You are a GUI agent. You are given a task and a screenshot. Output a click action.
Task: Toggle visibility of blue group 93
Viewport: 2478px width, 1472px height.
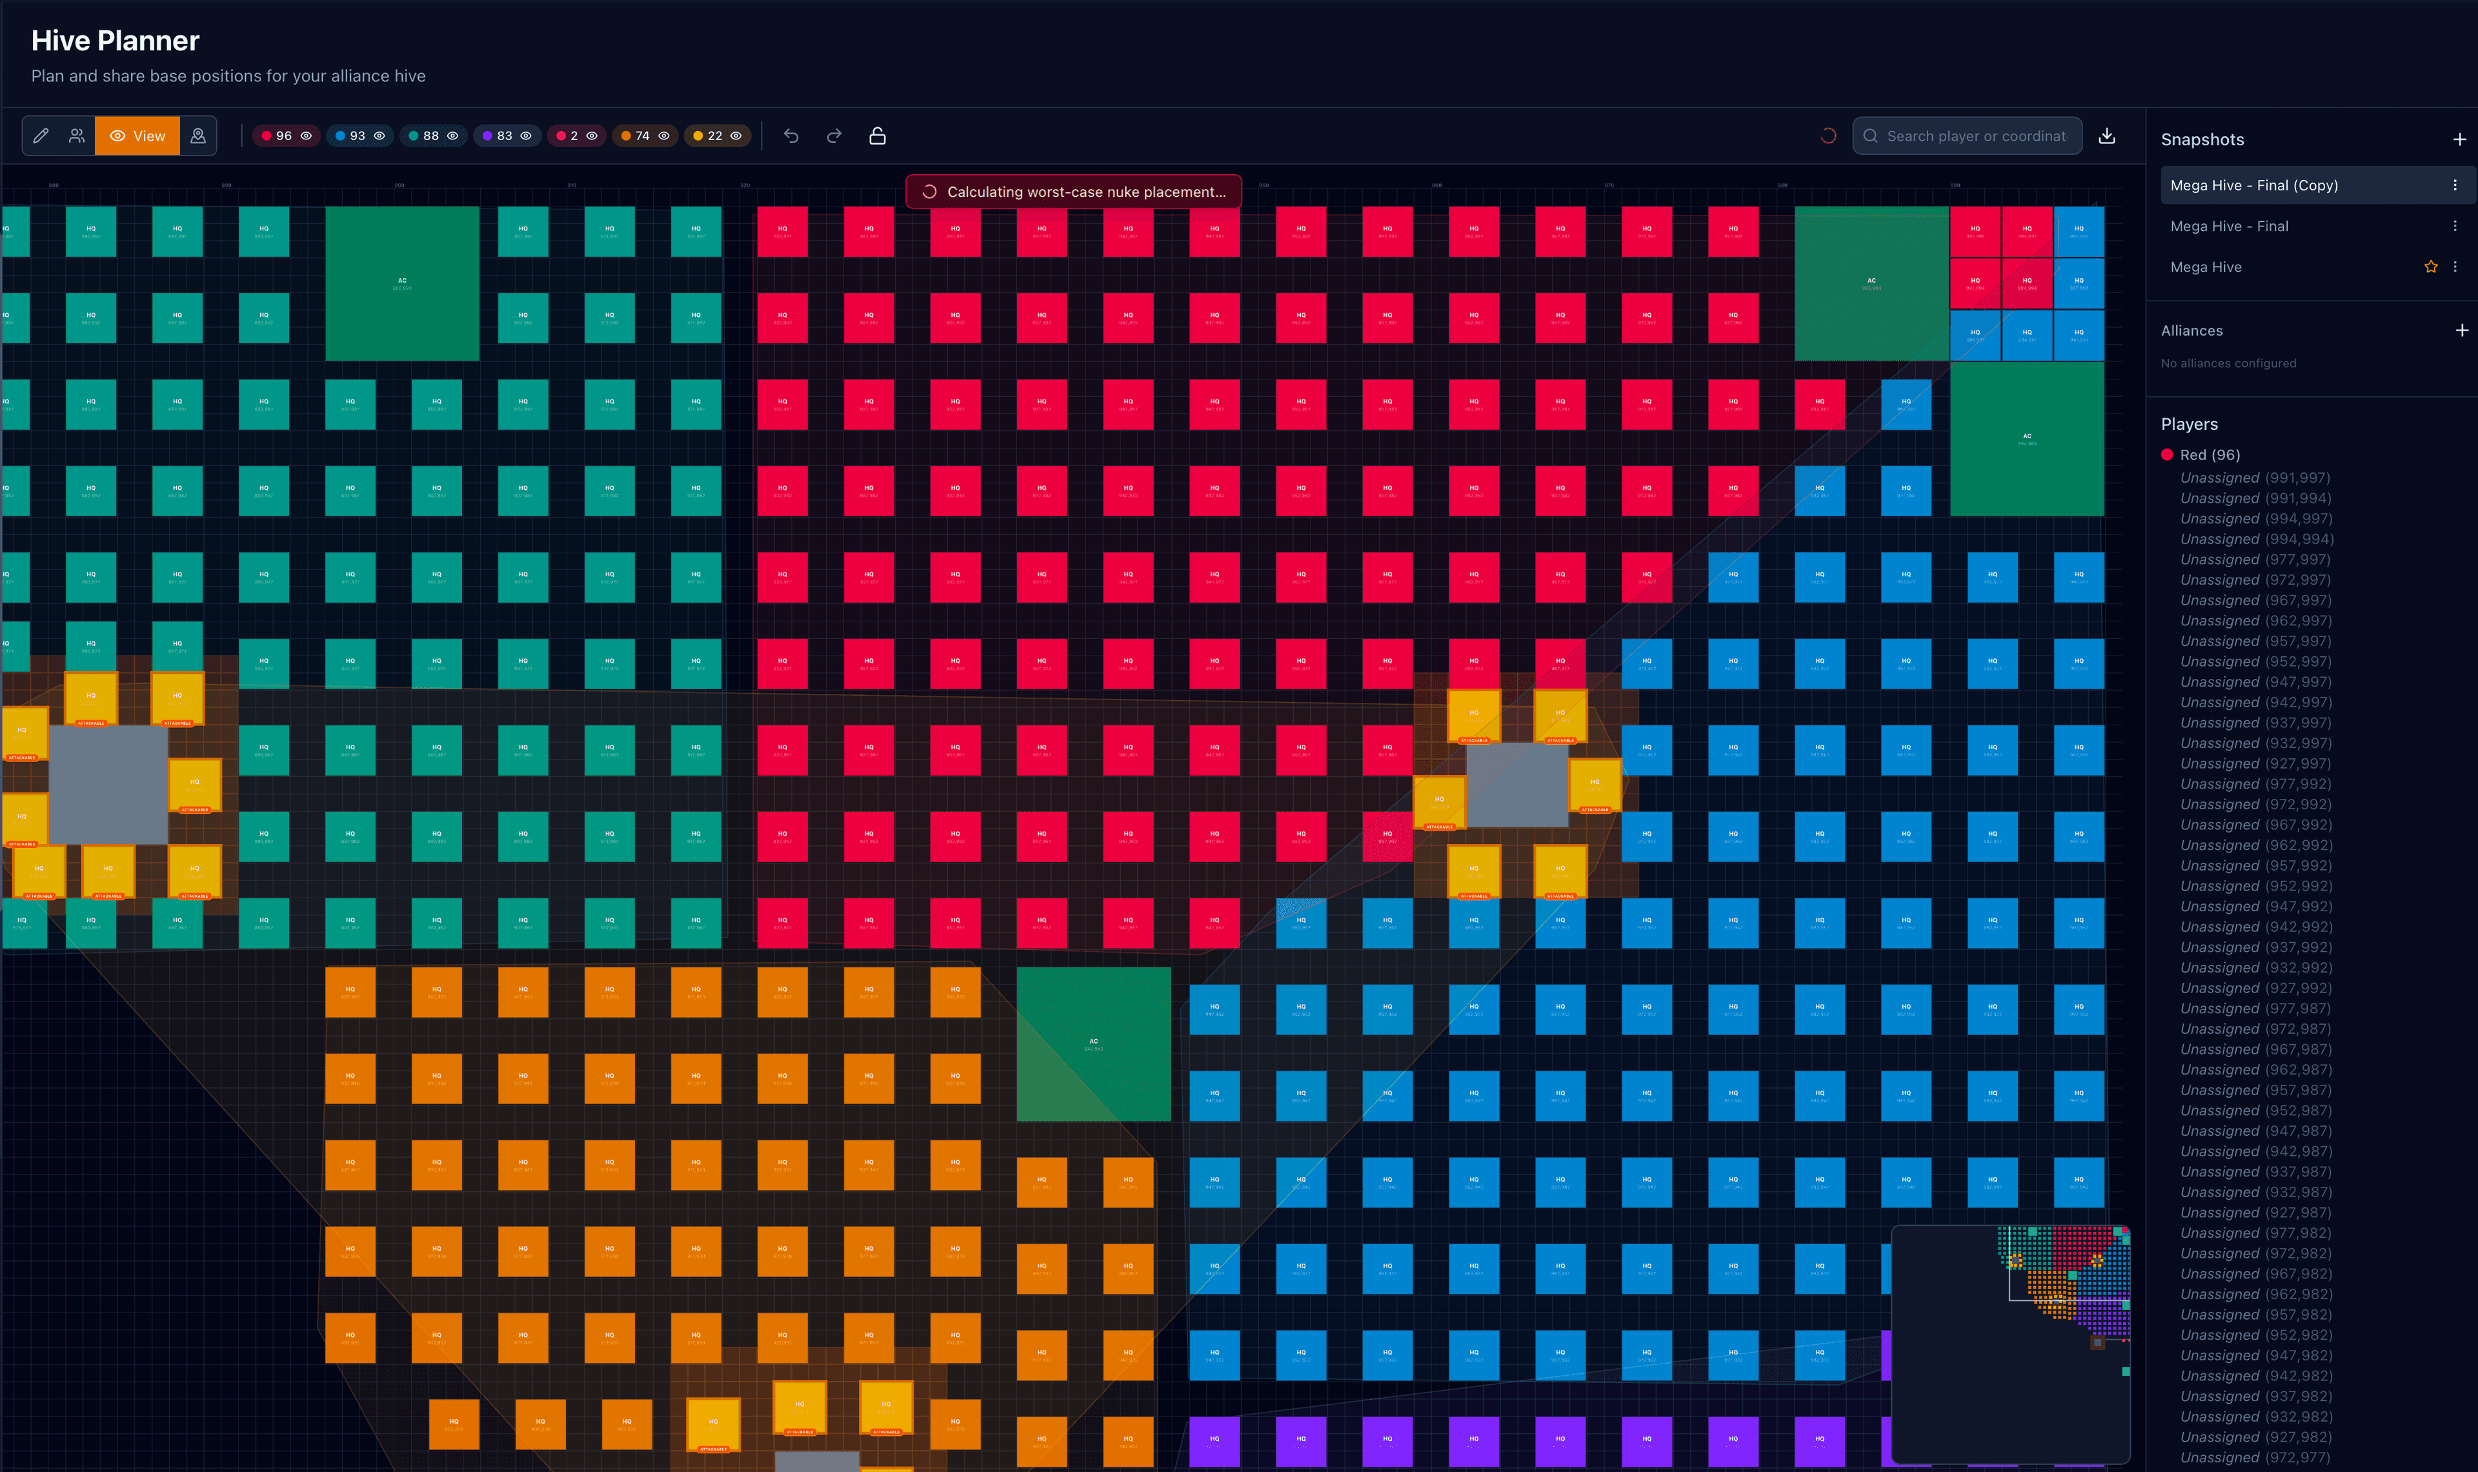[x=379, y=136]
